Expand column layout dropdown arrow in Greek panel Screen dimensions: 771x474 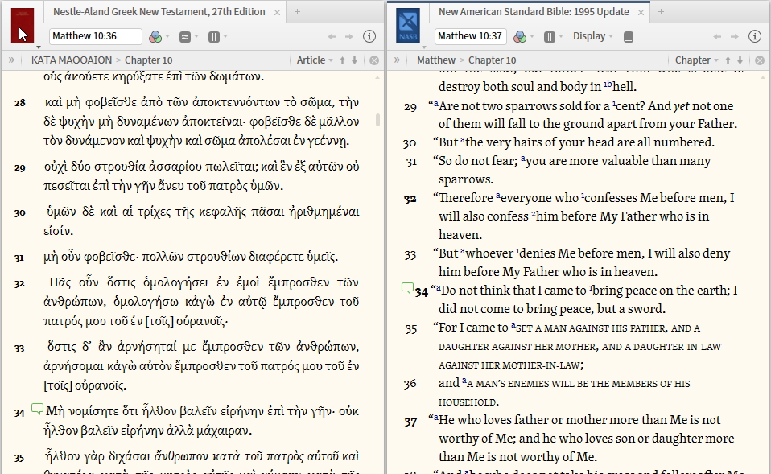(225, 36)
